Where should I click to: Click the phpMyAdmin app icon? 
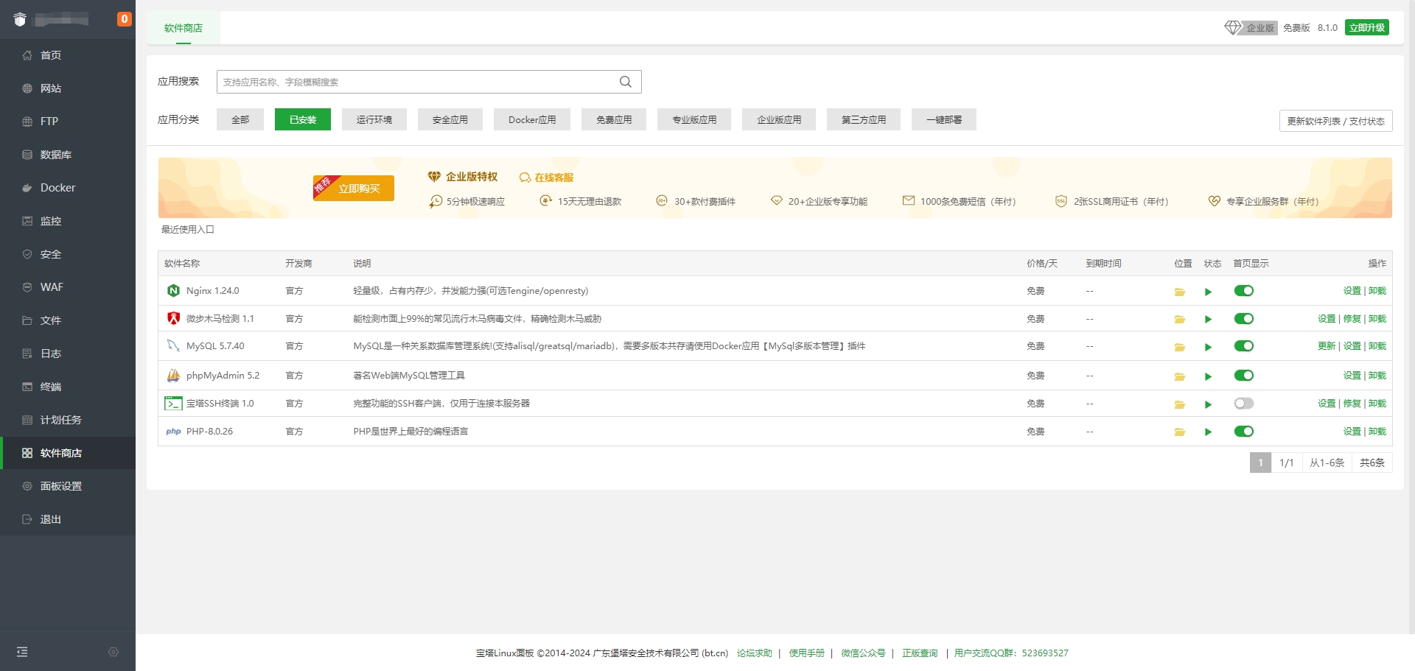coord(173,376)
